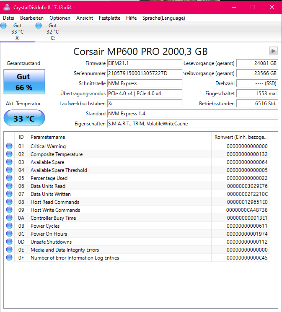Screen dimensions: 282x312
Task: Select the status orb for Data Units Written
Action: tap(9, 194)
